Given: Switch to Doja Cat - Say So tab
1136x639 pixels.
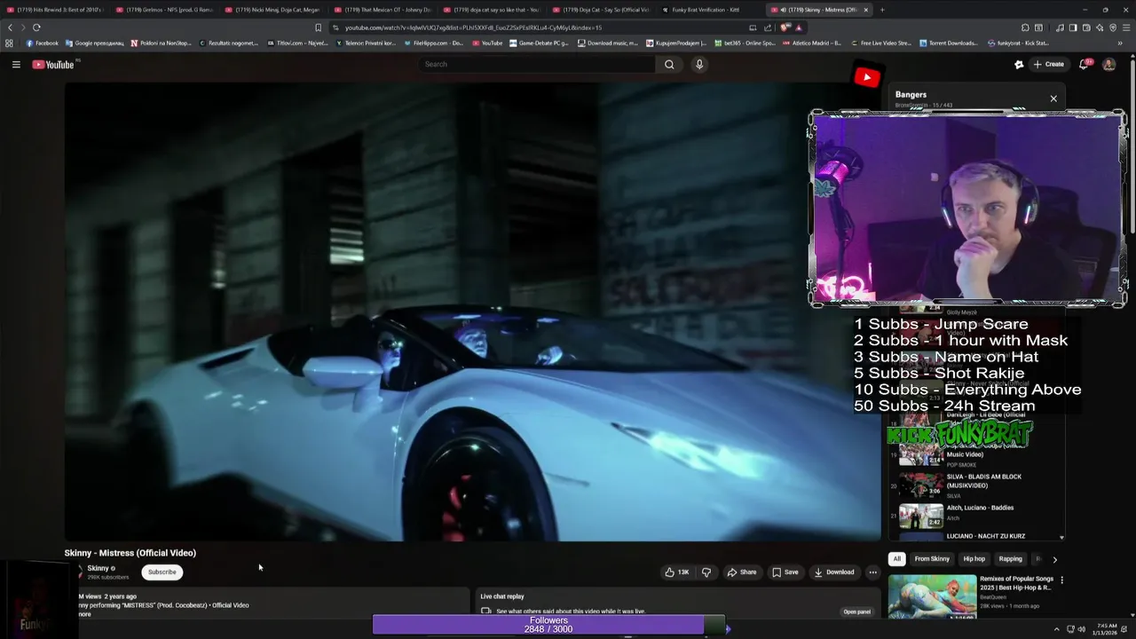Looking at the screenshot, I should click(x=601, y=10).
